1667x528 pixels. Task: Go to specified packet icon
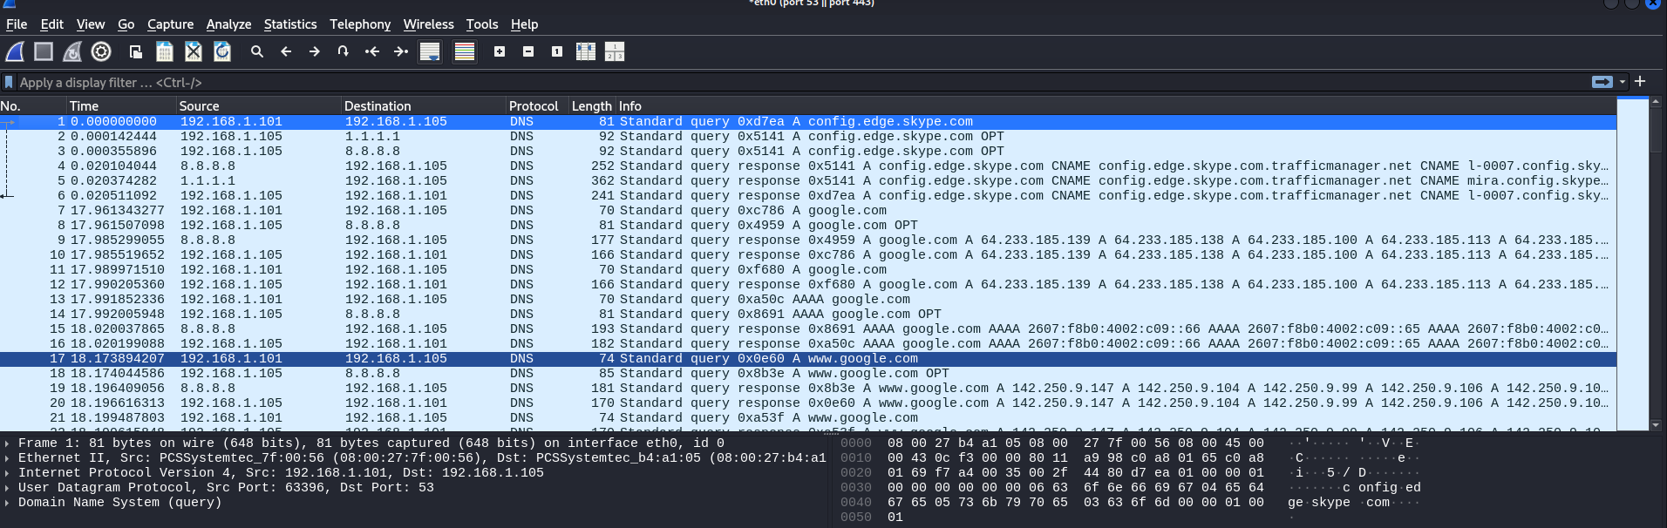344,52
